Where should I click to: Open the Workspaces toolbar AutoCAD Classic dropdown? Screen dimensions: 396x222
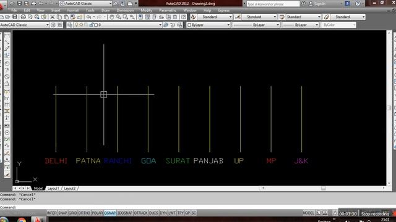[x=25, y=25]
